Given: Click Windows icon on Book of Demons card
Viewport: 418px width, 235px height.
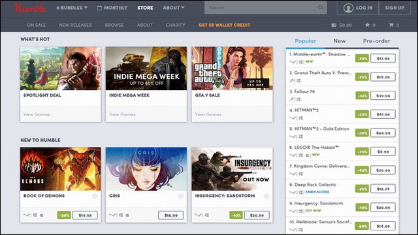Looking at the screenshot, I should [x=35, y=215].
